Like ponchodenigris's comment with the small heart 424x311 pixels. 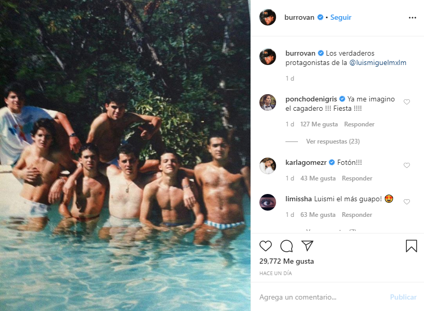[x=407, y=102]
